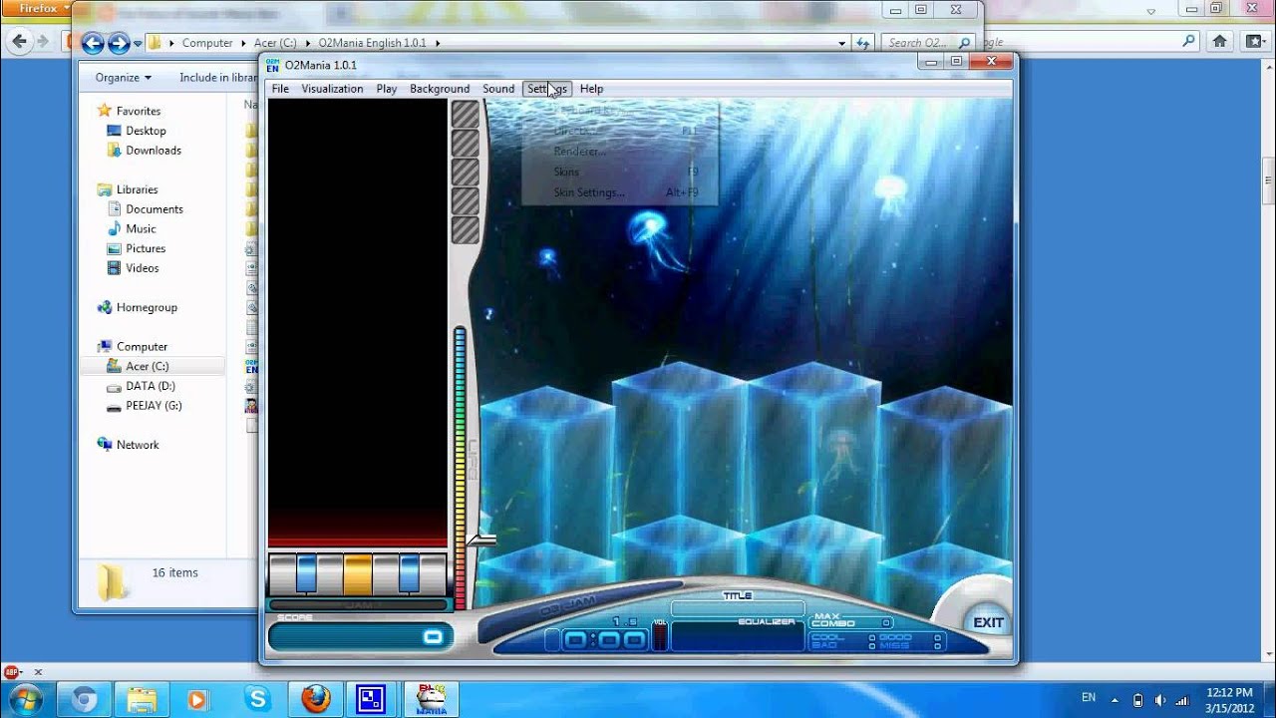This screenshot has height=718, width=1276.
Task: Open Pictures library in sidebar
Action: tap(146, 248)
